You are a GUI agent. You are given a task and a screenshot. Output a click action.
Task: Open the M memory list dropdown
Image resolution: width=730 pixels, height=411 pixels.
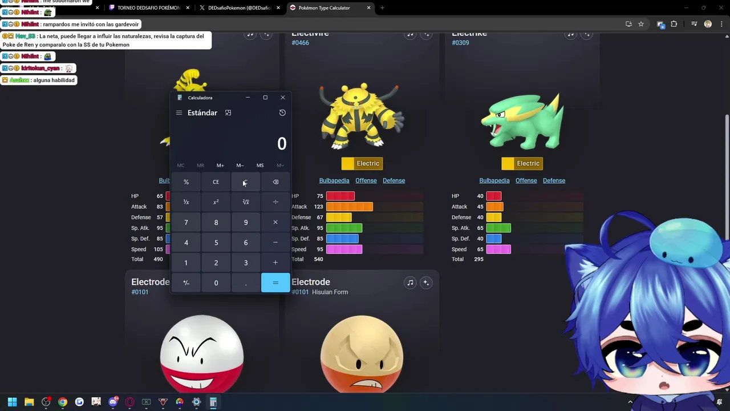(280, 166)
